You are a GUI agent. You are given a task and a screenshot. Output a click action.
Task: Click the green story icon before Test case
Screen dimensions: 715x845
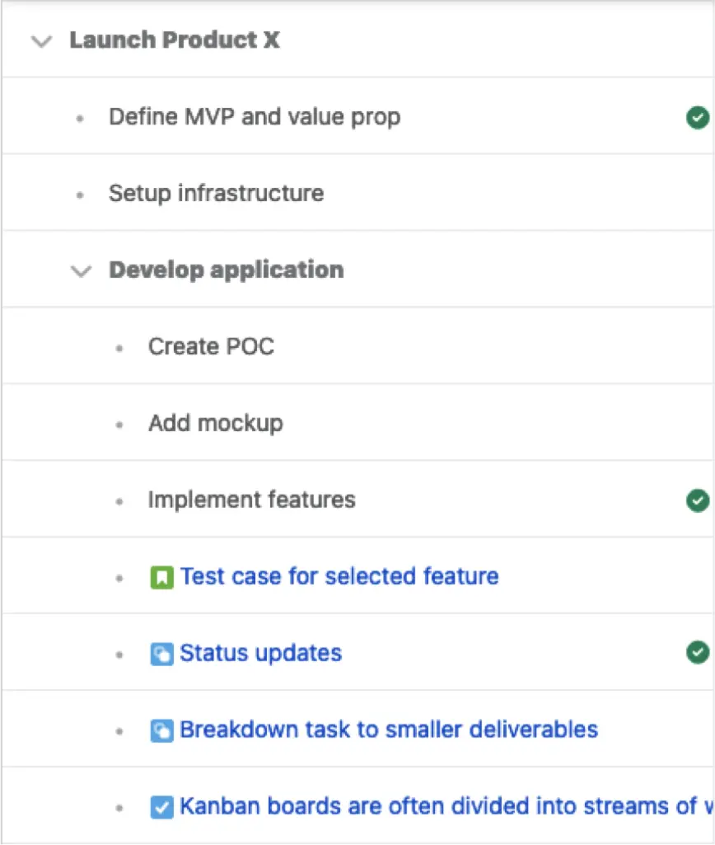click(x=161, y=578)
